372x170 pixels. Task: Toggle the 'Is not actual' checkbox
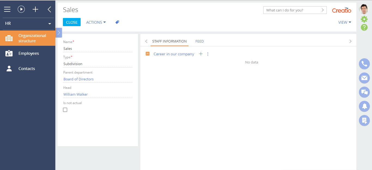click(65, 110)
